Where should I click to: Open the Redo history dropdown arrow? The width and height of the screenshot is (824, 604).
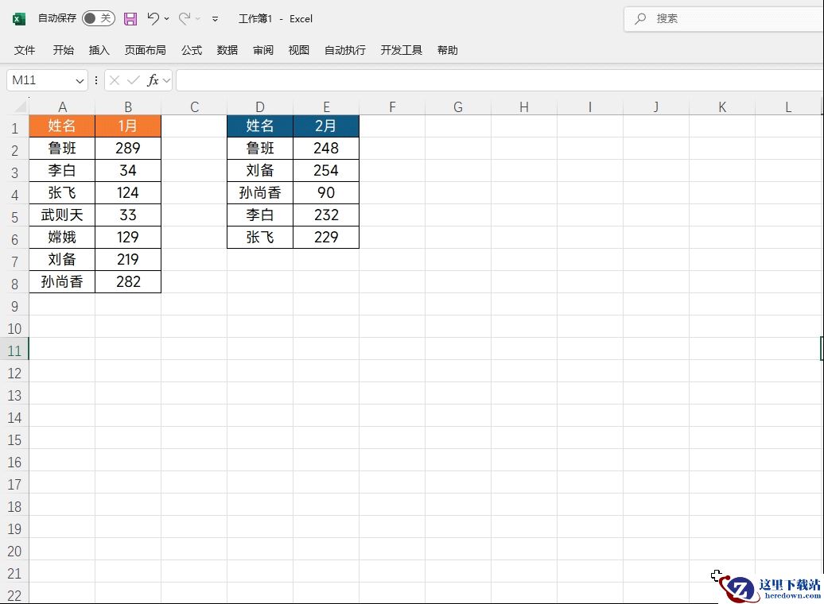(198, 19)
